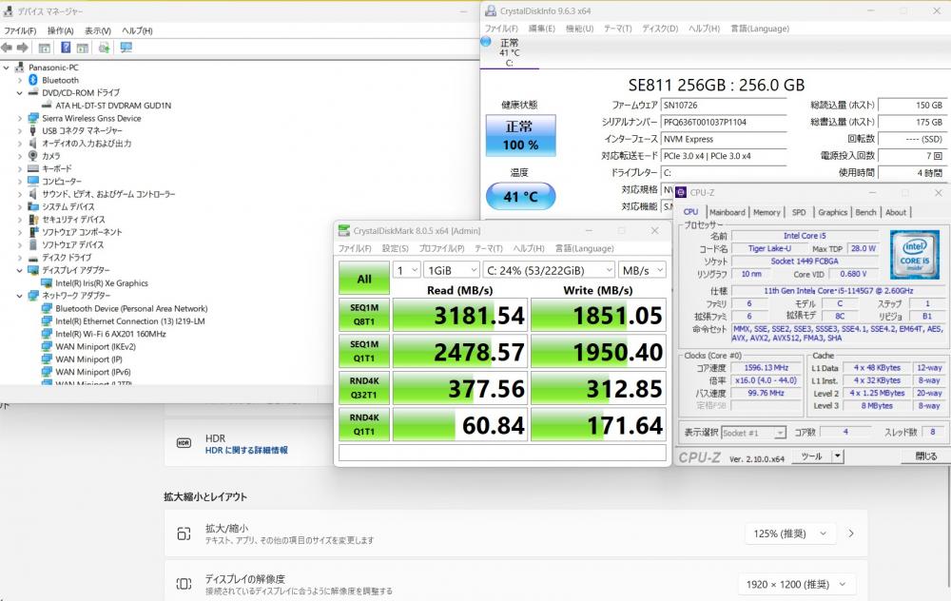Select the カメラ device category
Viewport: 951px width, 601px height.
[51, 156]
